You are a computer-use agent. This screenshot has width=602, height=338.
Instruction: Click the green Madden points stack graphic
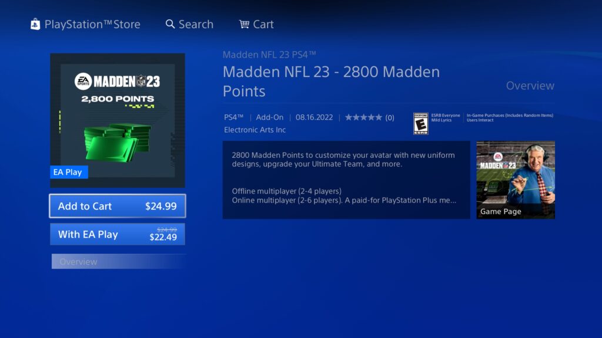click(118, 142)
